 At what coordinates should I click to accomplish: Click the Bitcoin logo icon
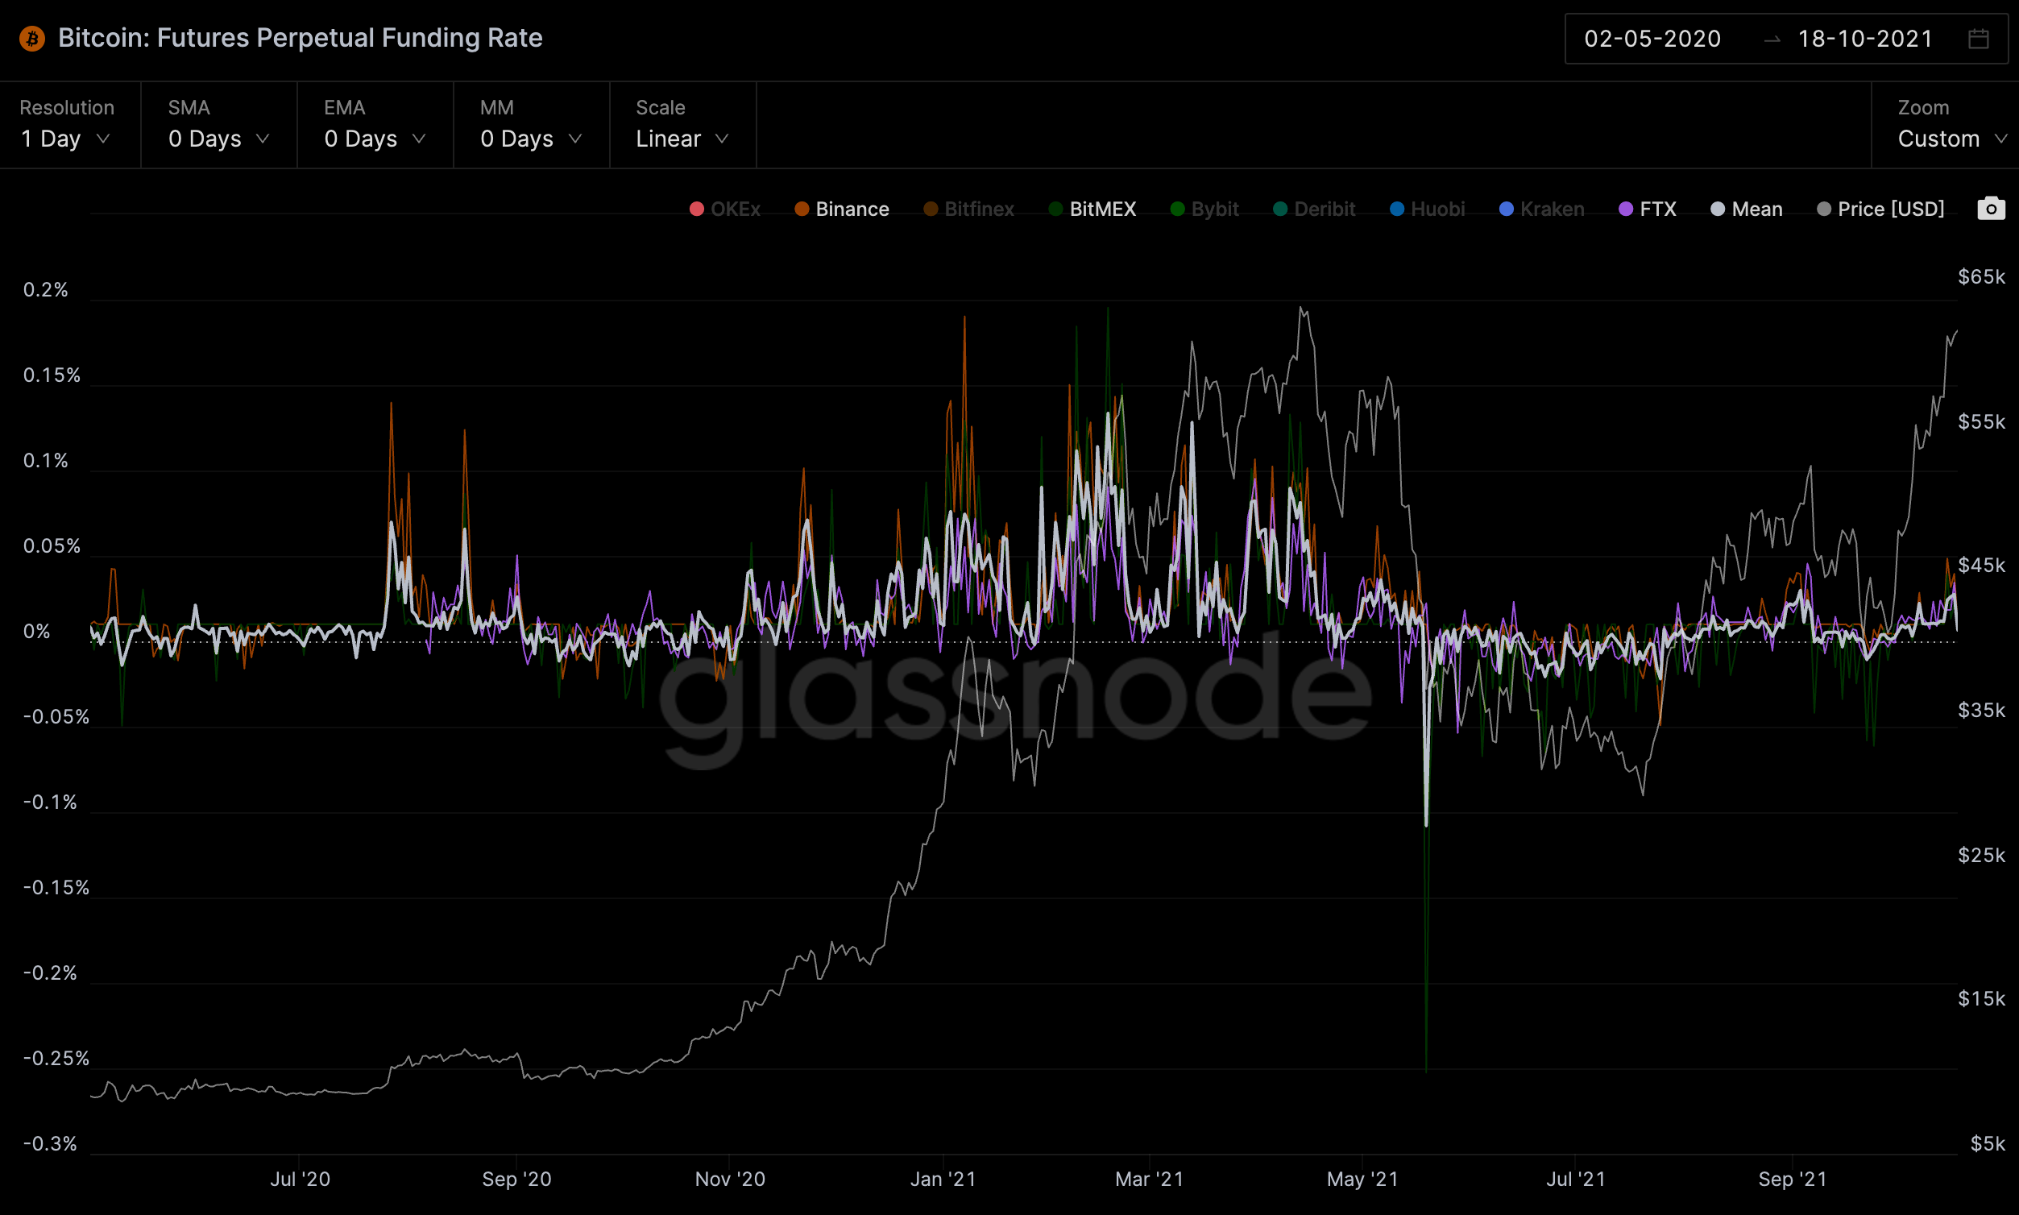click(32, 39)
